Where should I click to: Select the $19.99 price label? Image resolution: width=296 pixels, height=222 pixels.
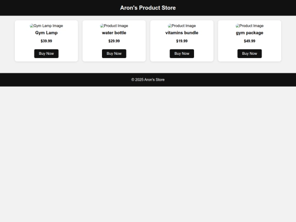pos(182,41)
